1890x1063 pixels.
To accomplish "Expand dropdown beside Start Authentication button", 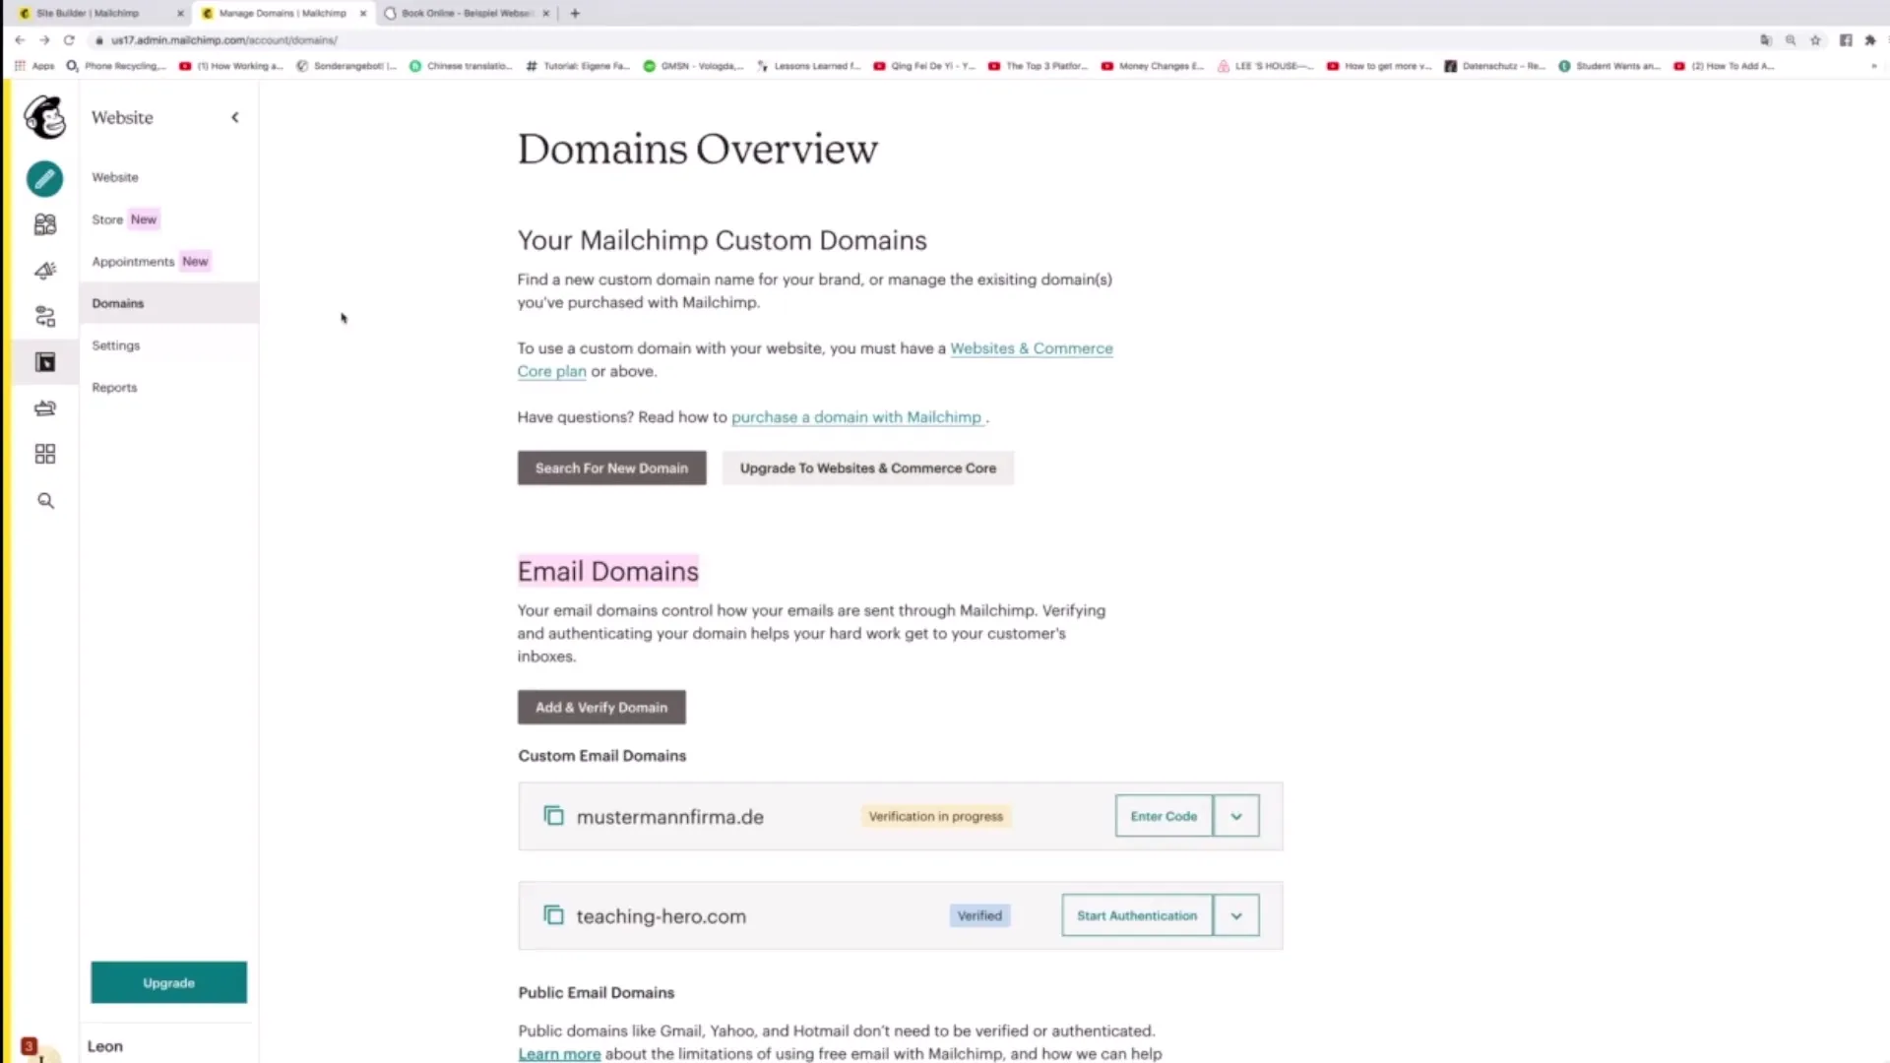I will [x=1236, y=915].
